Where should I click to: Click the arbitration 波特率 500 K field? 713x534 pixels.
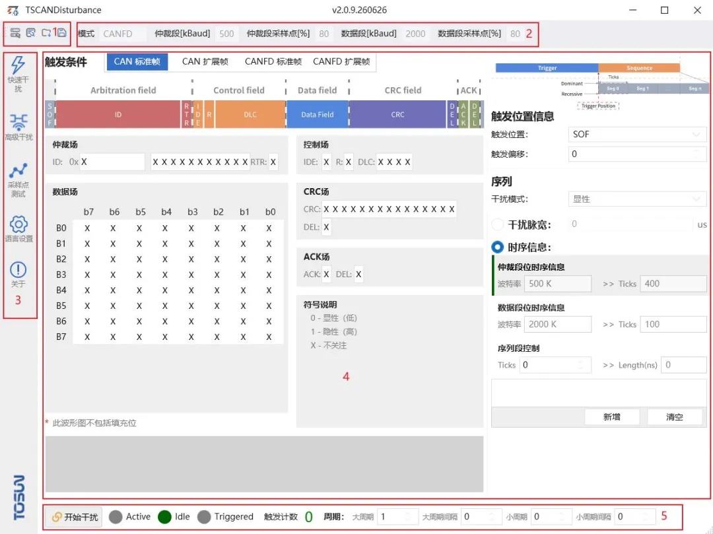tap(557, 284)
